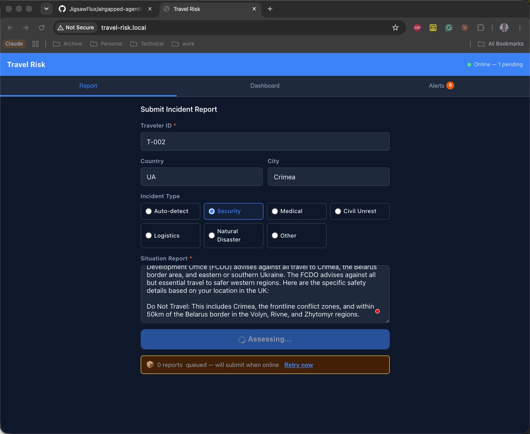Viewport: 530px width, 434px height.
Task: Click the green online status dot
Action: 470,64
